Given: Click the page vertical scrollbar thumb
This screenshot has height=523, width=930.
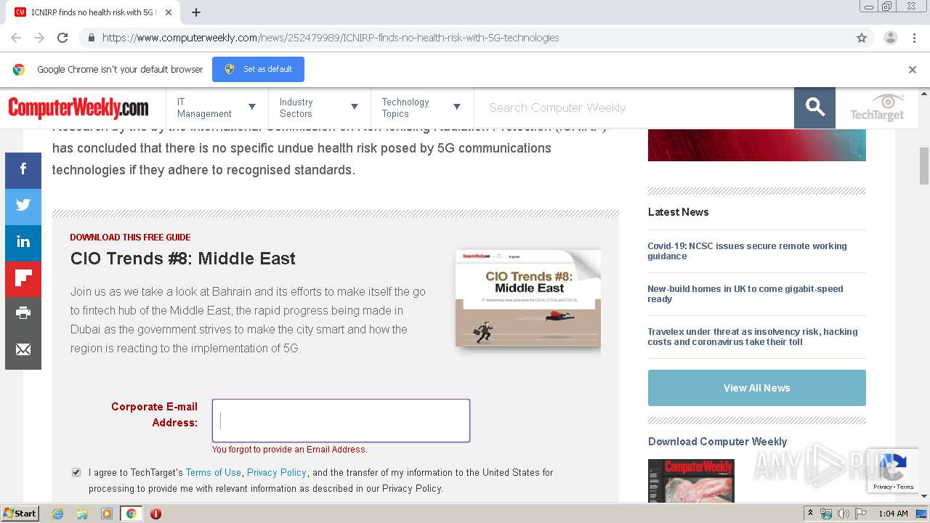Looking at the screenshot, I should click(924, 166).
